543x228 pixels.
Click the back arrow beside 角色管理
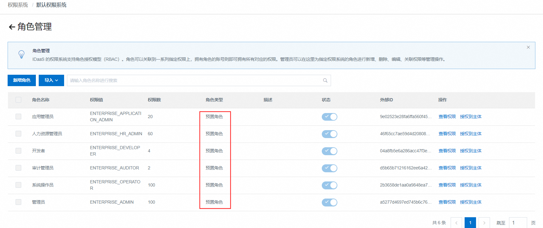tap(12, 27)
